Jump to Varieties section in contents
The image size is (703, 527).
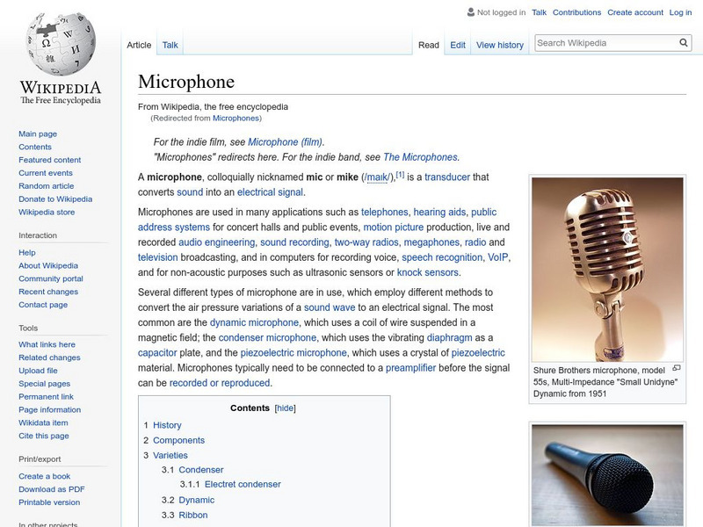[x=170, y=455]
